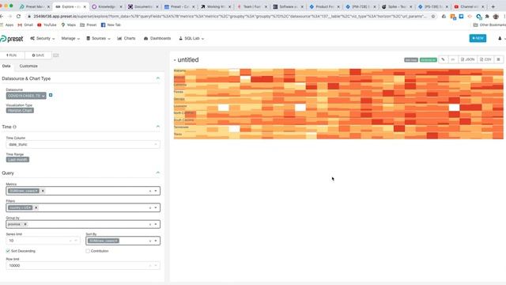This screenshot has height=285, width=506.
Task: Open Other Bookmarks folder
Action: point(489,25)
